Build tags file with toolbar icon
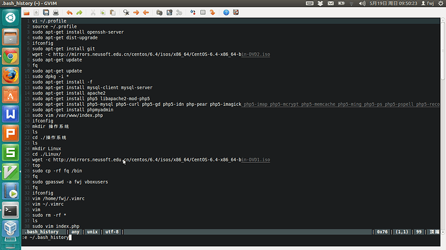 click(203, 12)
